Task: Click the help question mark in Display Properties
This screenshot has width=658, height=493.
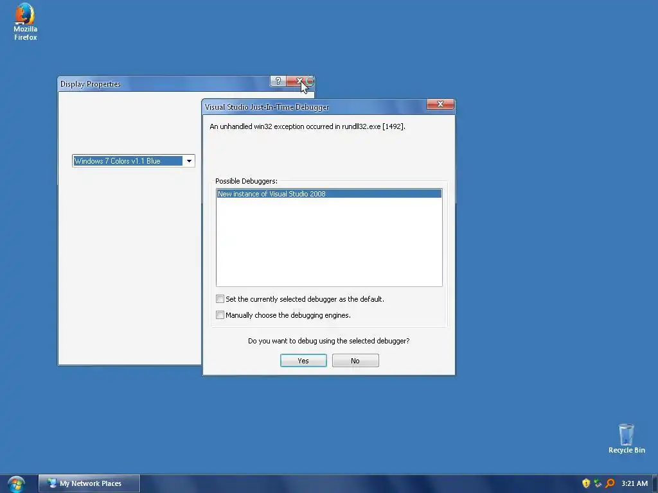Action: pos(278,81)
